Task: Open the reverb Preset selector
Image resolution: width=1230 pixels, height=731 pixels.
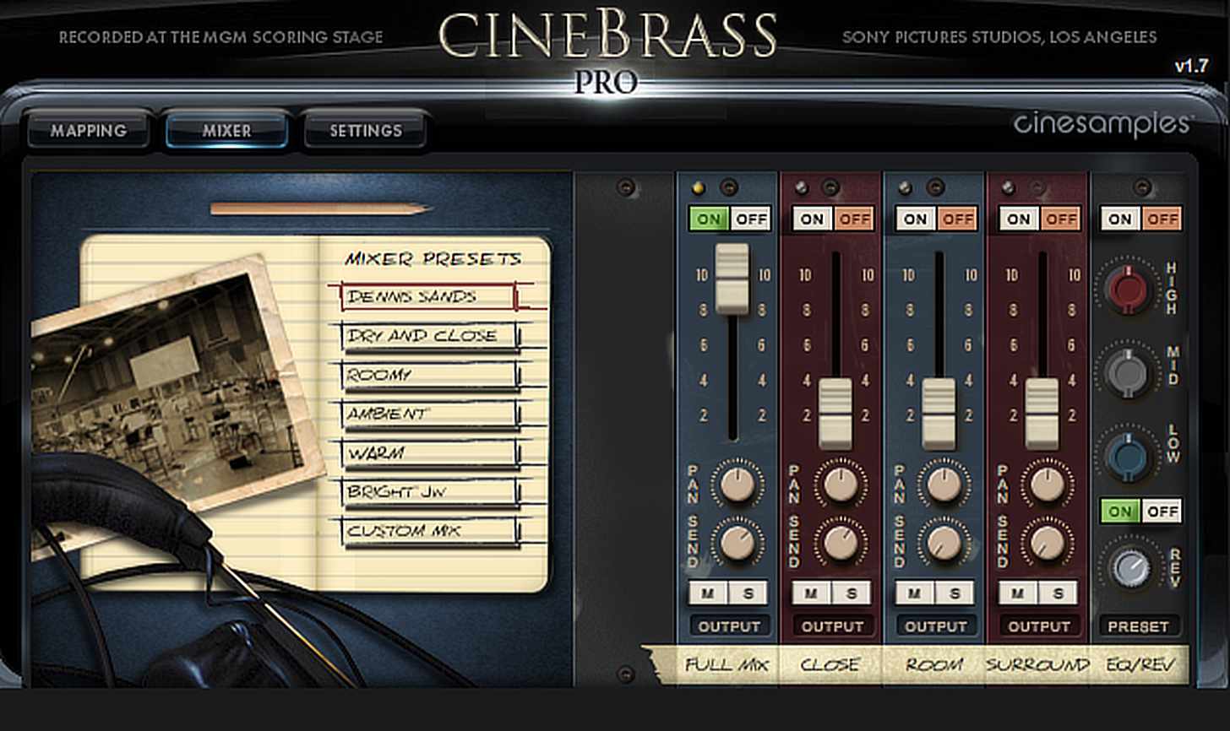Action: tap(1138, 626)
